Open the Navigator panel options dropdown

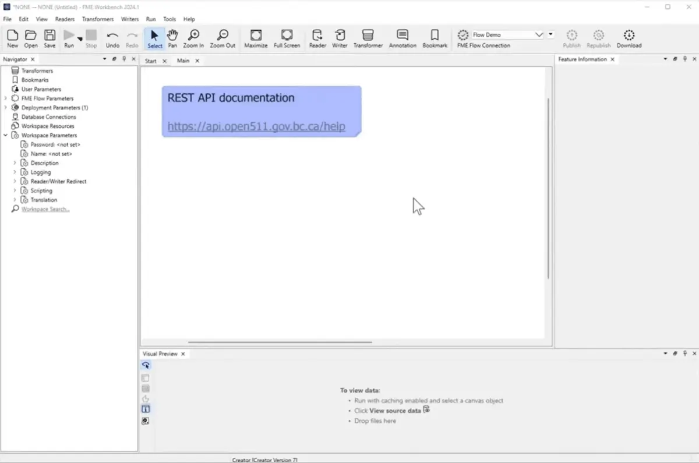pos(105,59)
